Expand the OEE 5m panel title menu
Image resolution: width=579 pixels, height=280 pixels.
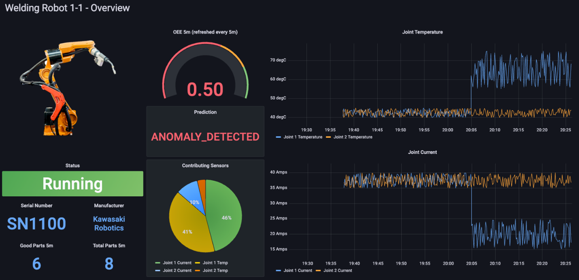click(205, 32)
